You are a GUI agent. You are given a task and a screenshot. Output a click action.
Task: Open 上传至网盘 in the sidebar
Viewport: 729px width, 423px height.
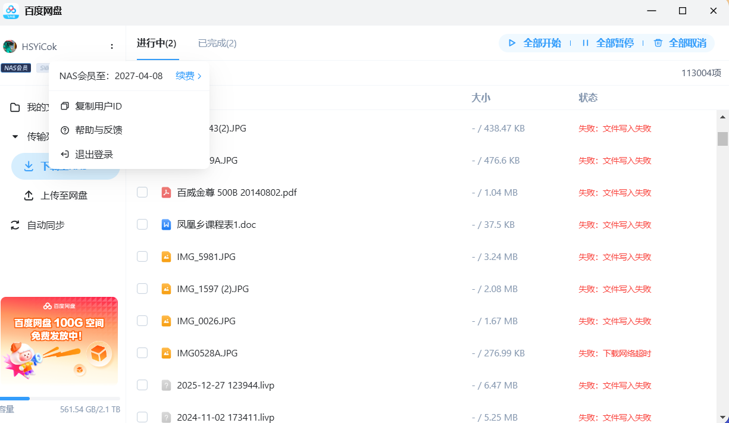point(65,196)
